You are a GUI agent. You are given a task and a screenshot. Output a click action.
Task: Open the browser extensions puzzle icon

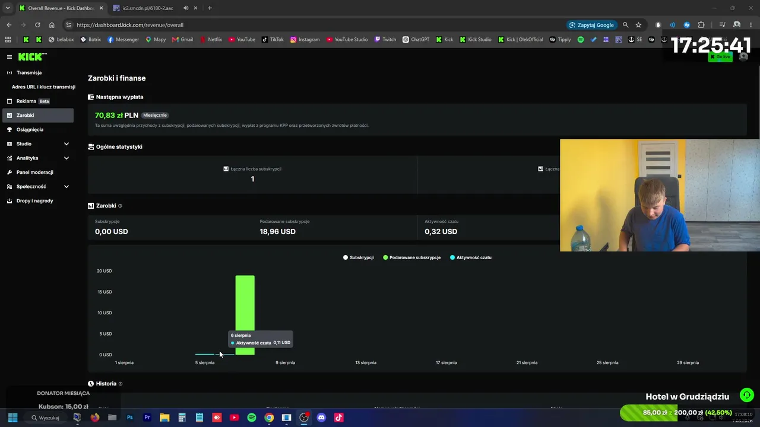(701, 25)
